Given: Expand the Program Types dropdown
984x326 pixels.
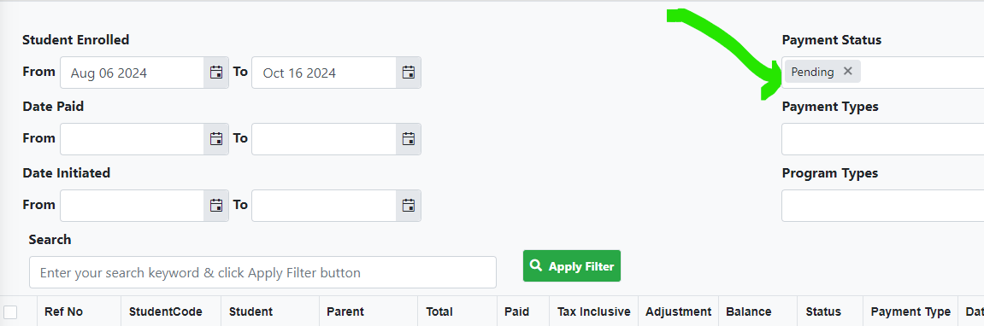Looking at the screenshot, I should click(x=883, y=206).
